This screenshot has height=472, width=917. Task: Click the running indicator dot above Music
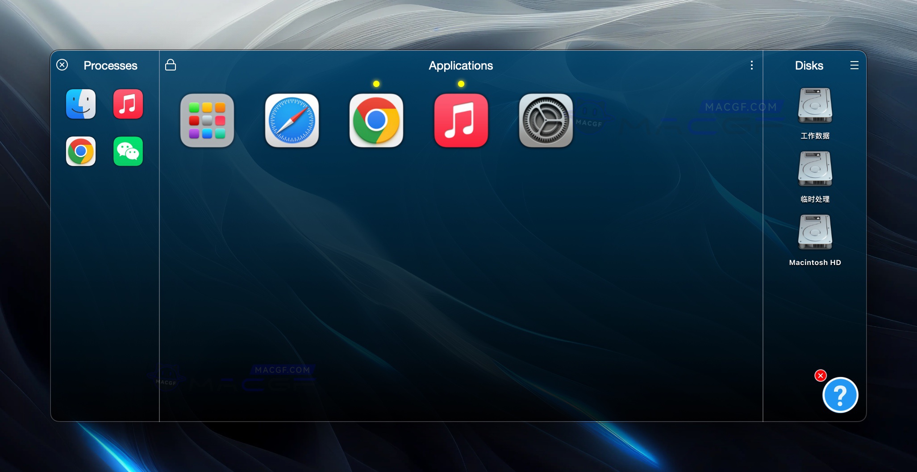point(461,83)
